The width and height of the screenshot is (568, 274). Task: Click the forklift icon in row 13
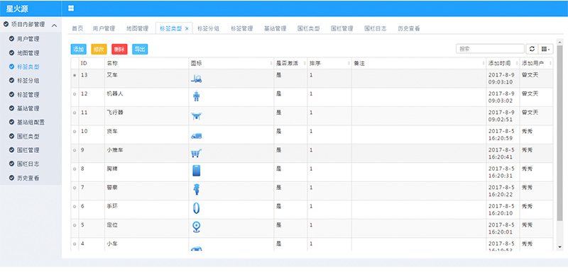click(197, 79)
